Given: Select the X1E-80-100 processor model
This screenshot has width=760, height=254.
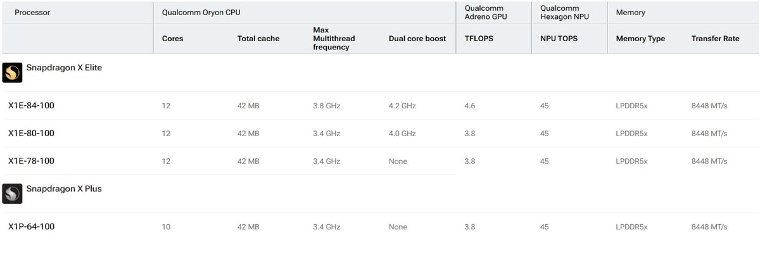Looking at the screenshot, I should [31, 134].
